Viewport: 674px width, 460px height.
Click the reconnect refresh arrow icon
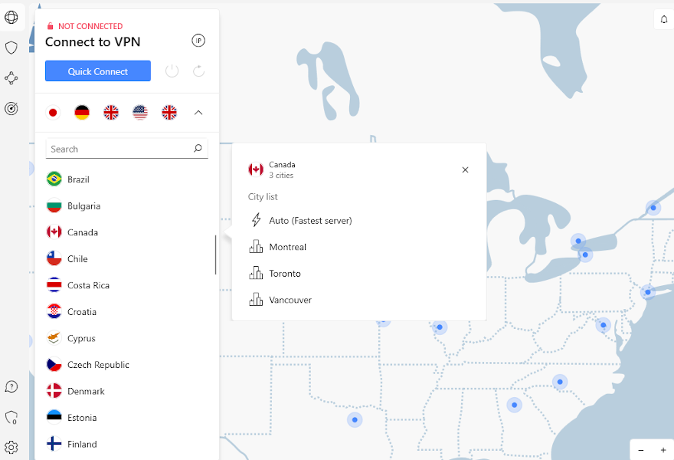click(x=198, y=71)
